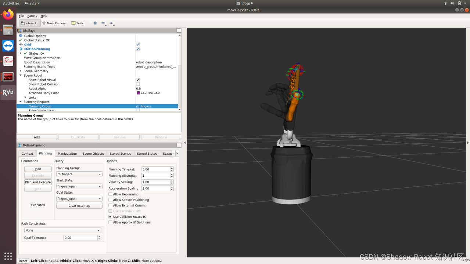Image resolution: width=470 pixels, height=264 pixels.
Task: Click the blue plus add-tool icon
Action: (95, 23)
